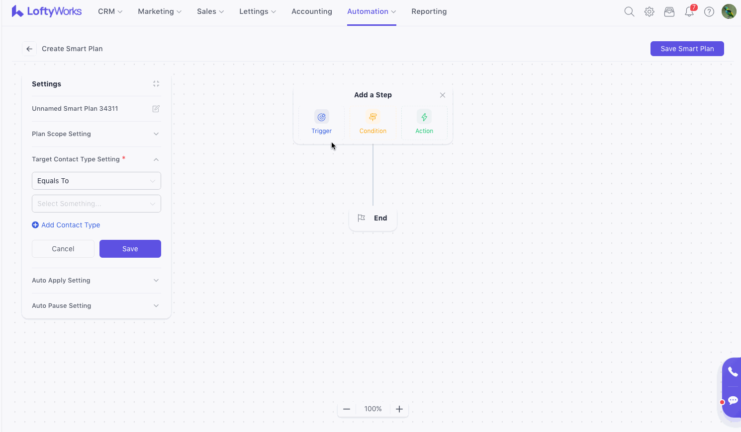The height and width of the screenshot is (432, 741).
Task: Go to the Reporting tab
Action: tap(429, 11)
